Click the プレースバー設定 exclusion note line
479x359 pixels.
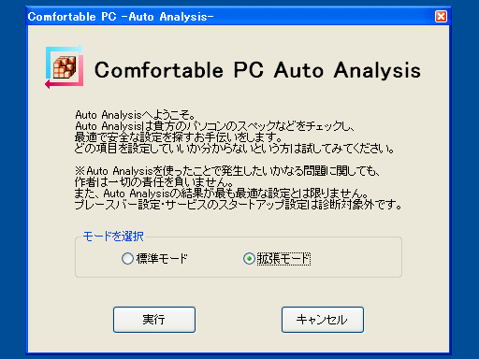[239, 205]
